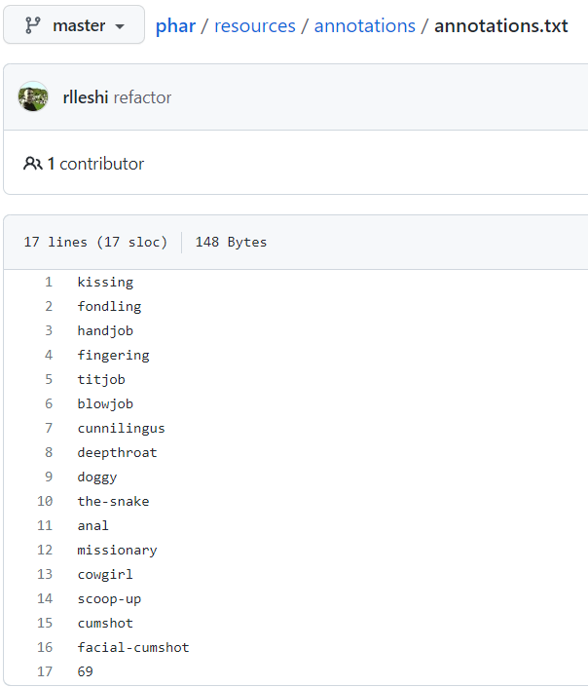
Task: Click the 148 Bytes file size
Action: (231, 242)
